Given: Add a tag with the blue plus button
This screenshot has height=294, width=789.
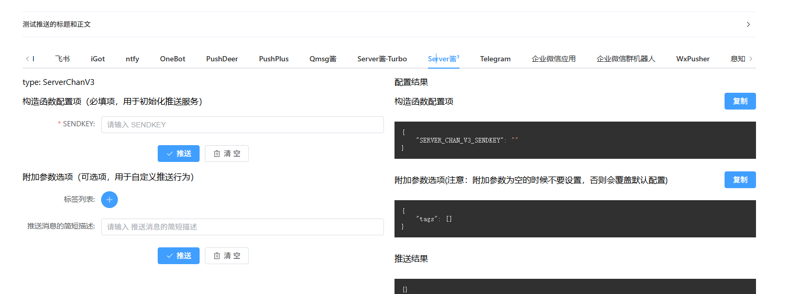Looking at the screenshot, I should [x=109, y=200].
